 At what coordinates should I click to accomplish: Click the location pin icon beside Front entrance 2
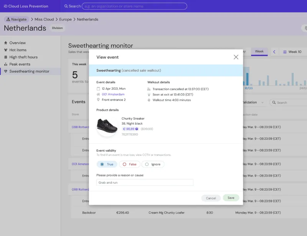click(x=98, y=100)
